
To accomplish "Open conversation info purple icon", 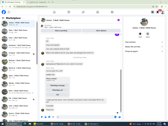I will click(119, 20).
